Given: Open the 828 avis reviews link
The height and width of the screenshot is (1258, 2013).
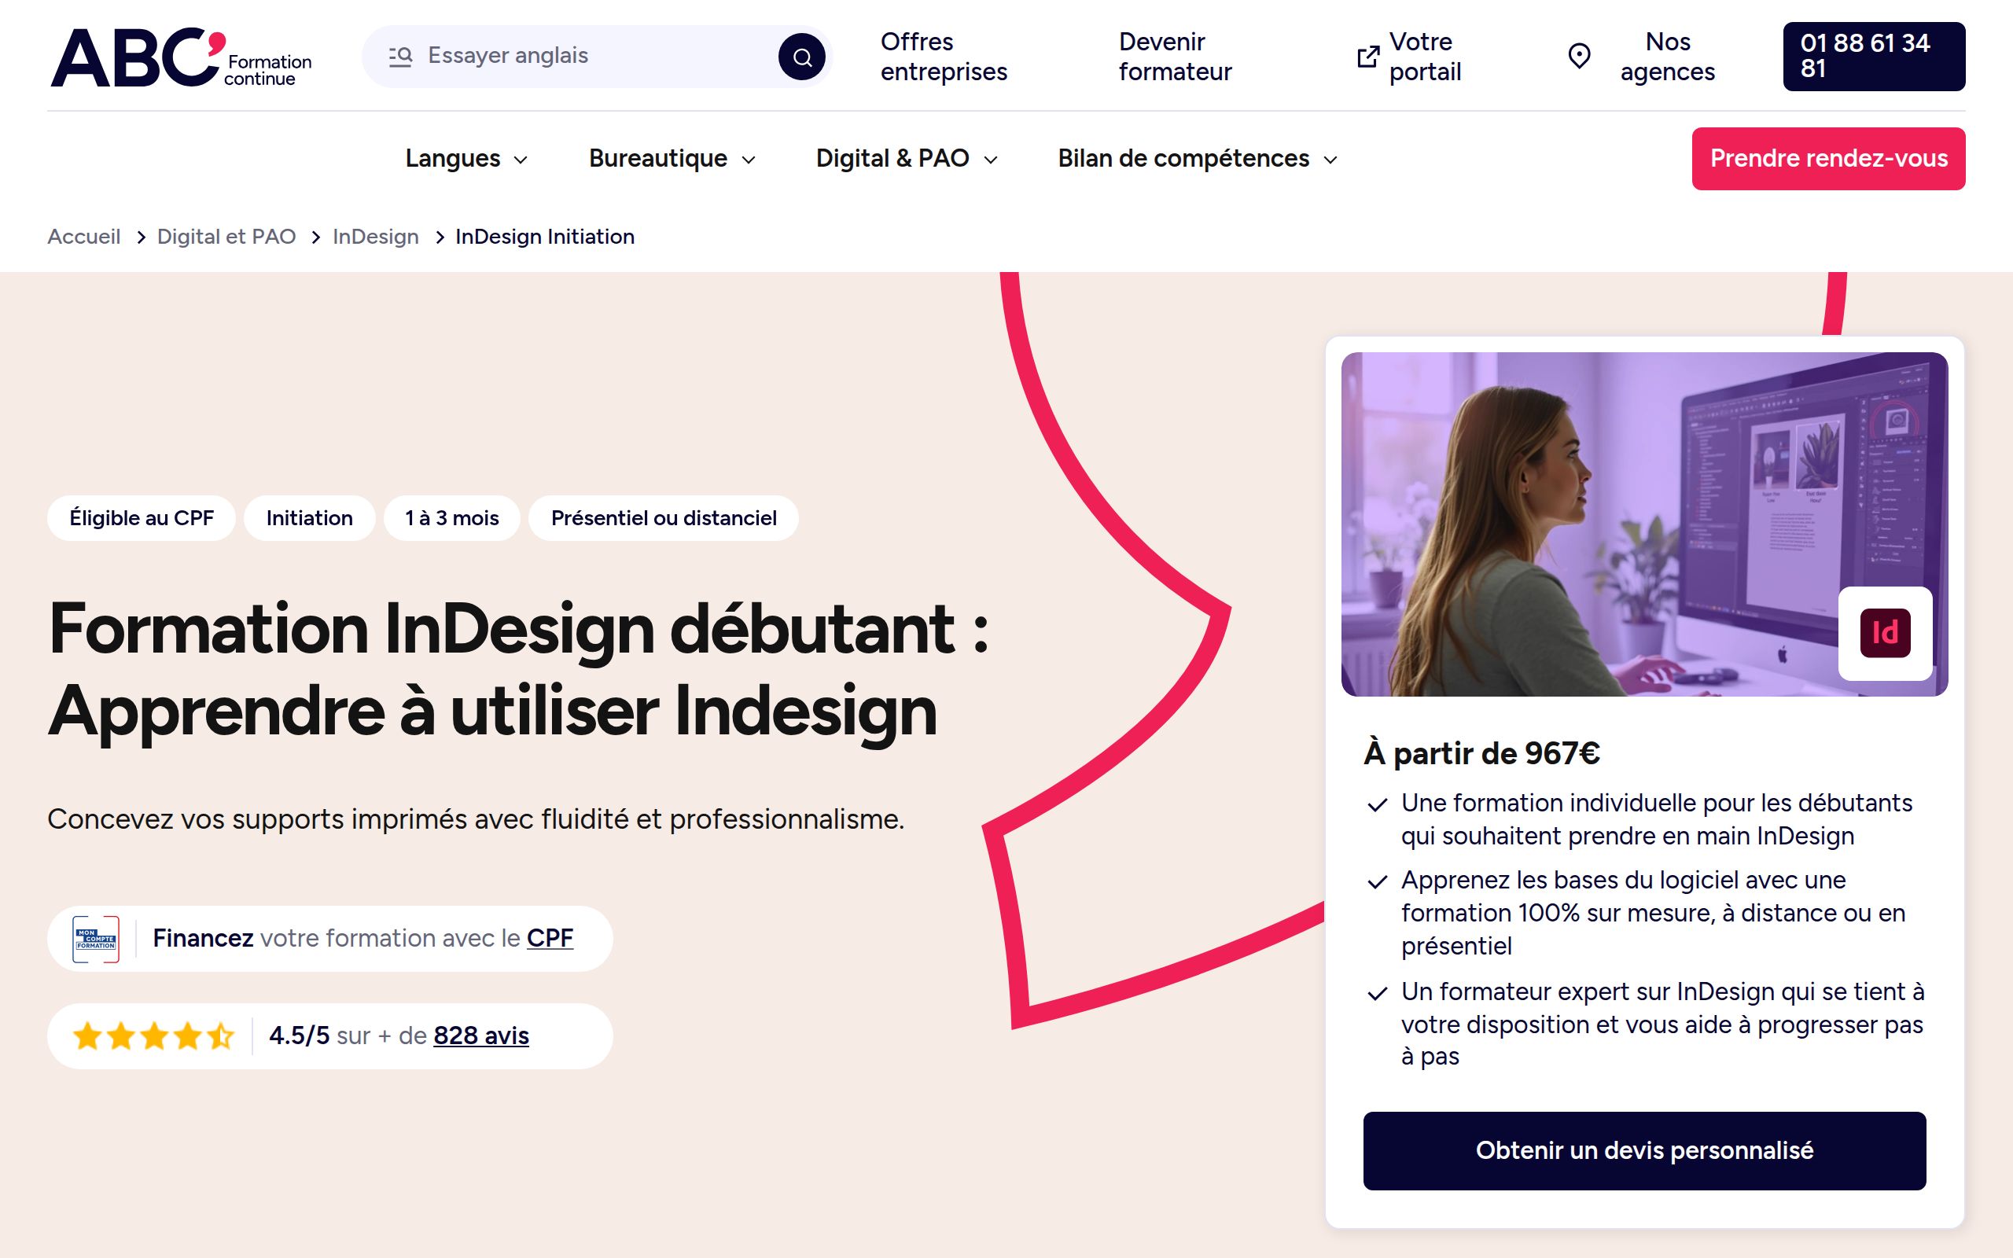Looking at the screenshot, I should pyautogui.click(x=480, y=1035).
